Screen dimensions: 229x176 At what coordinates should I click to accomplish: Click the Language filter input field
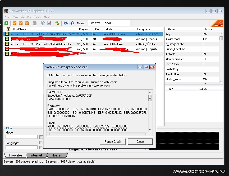coord(21,147)
